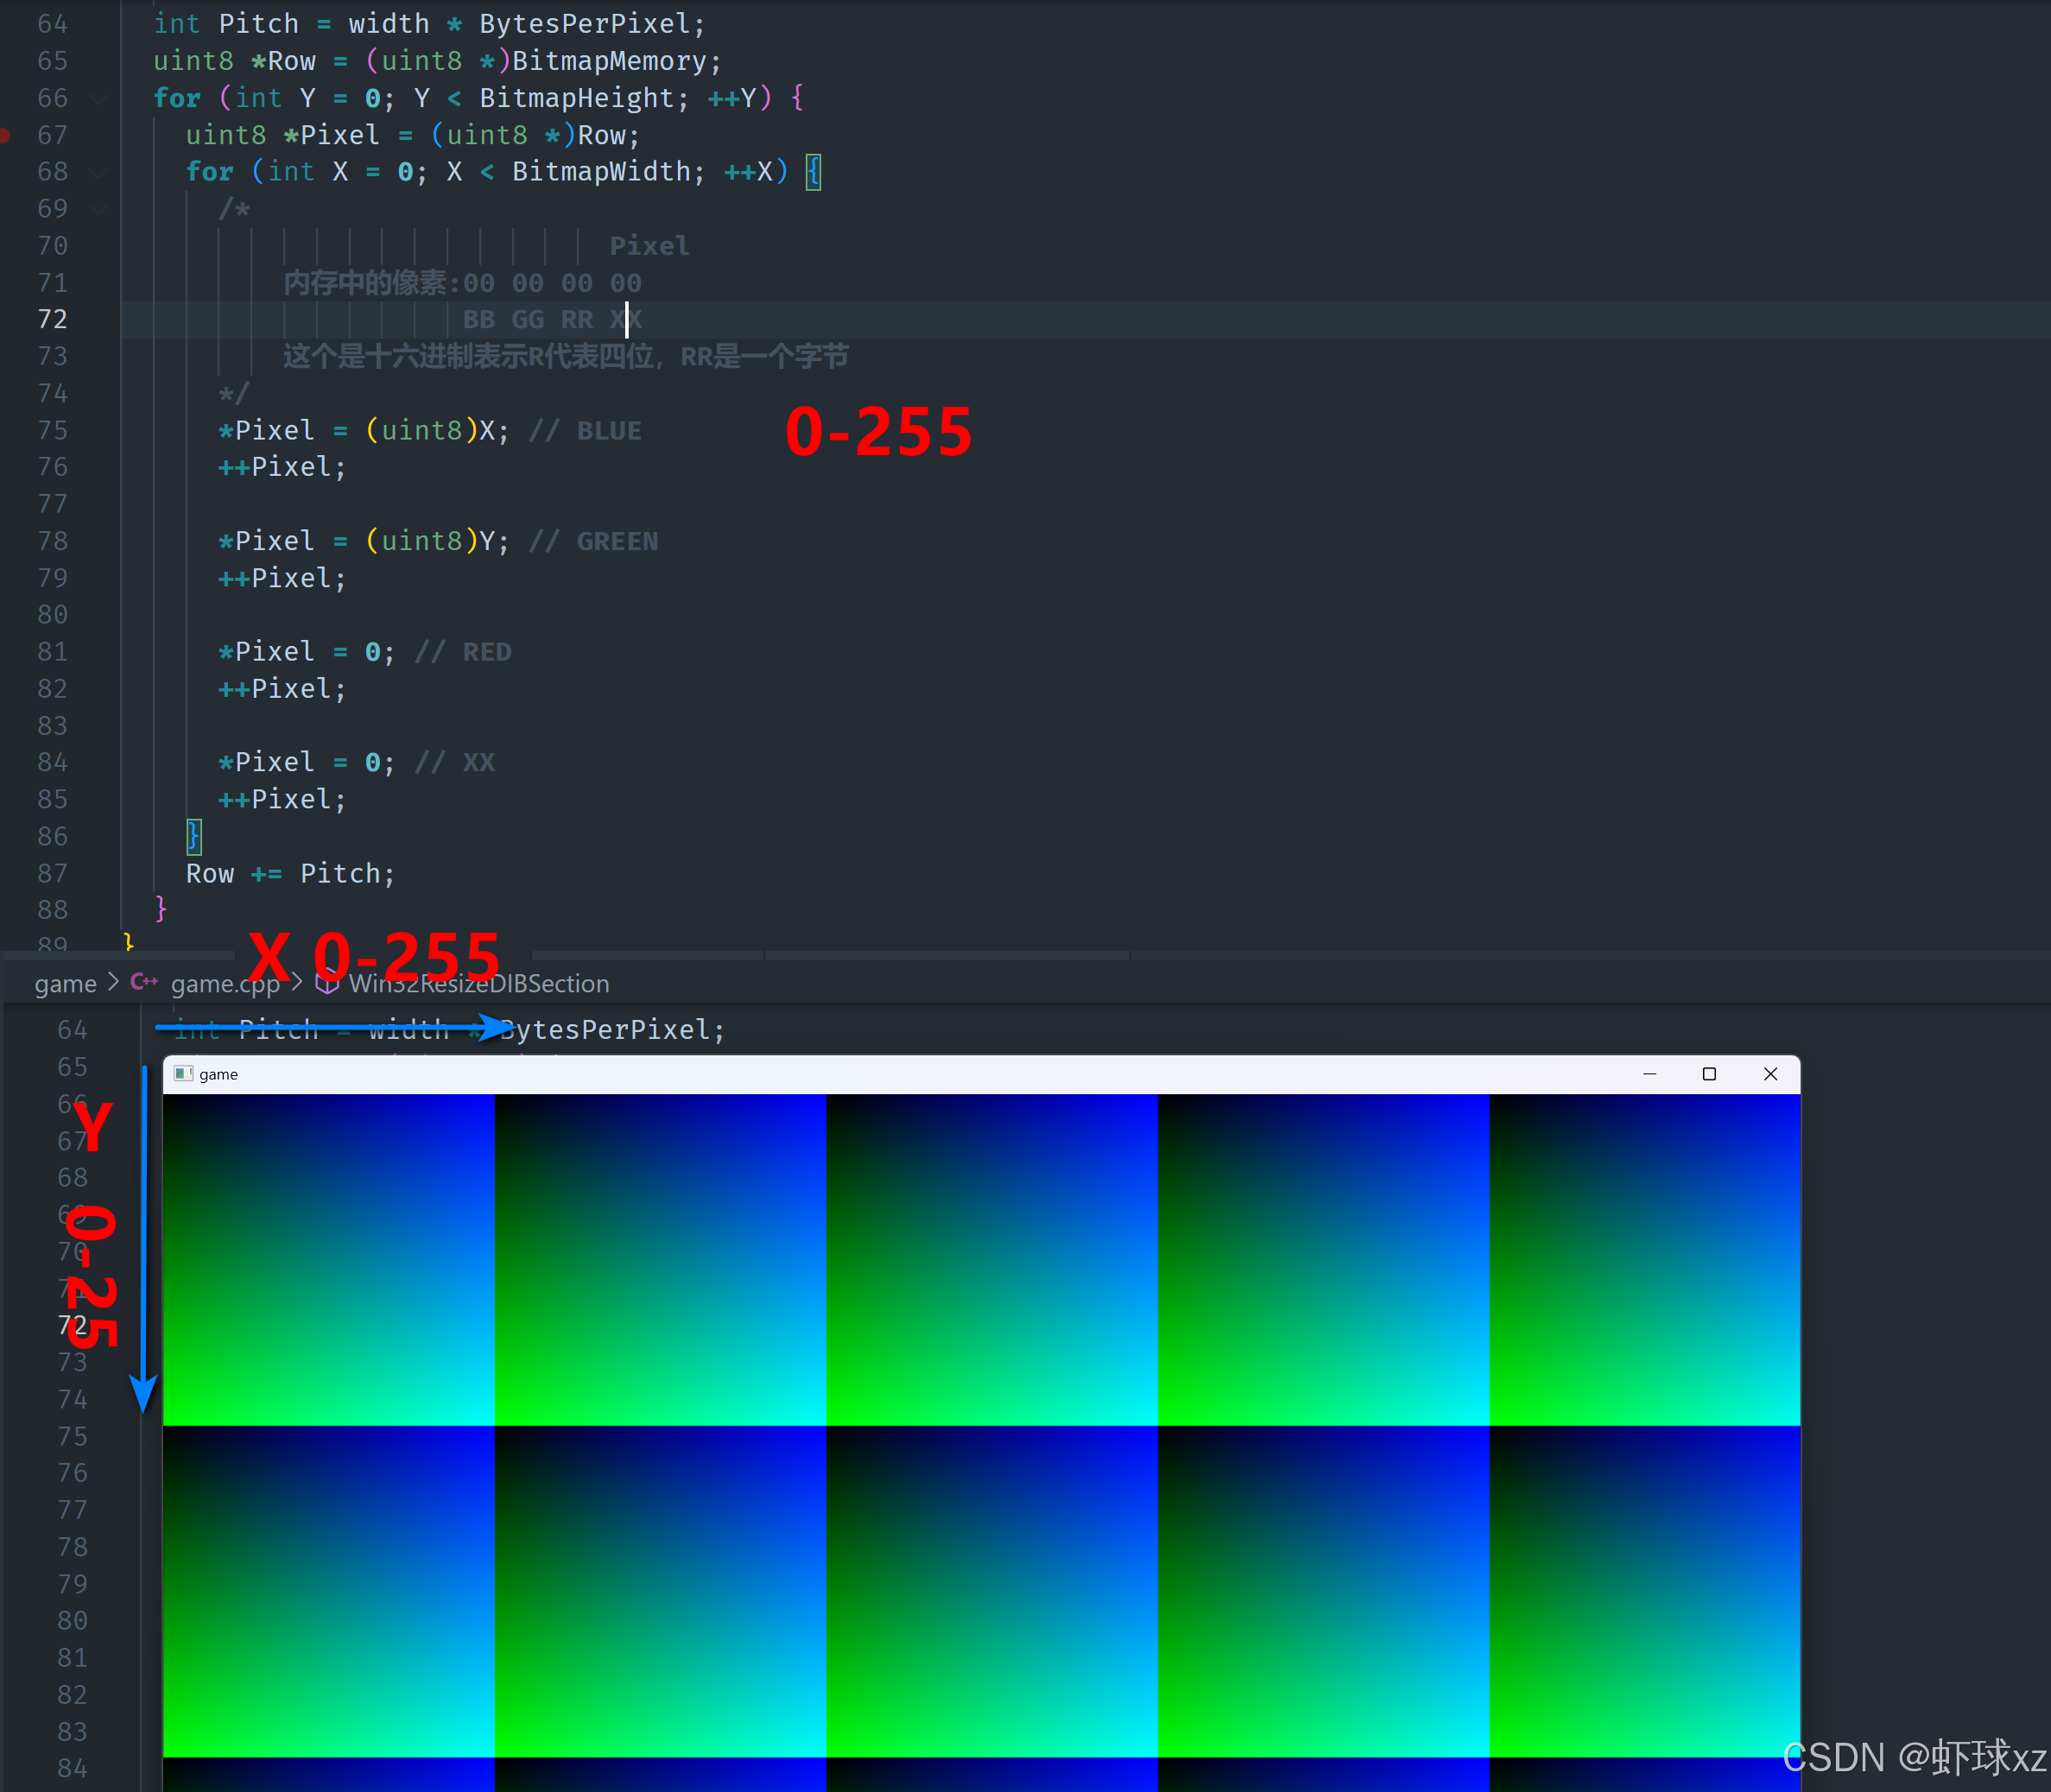Collapse the fold chevron at line 66

click(x=98, y=98)
